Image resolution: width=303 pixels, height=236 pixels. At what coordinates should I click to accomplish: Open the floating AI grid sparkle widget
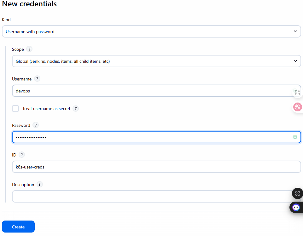tap(297, 92)
